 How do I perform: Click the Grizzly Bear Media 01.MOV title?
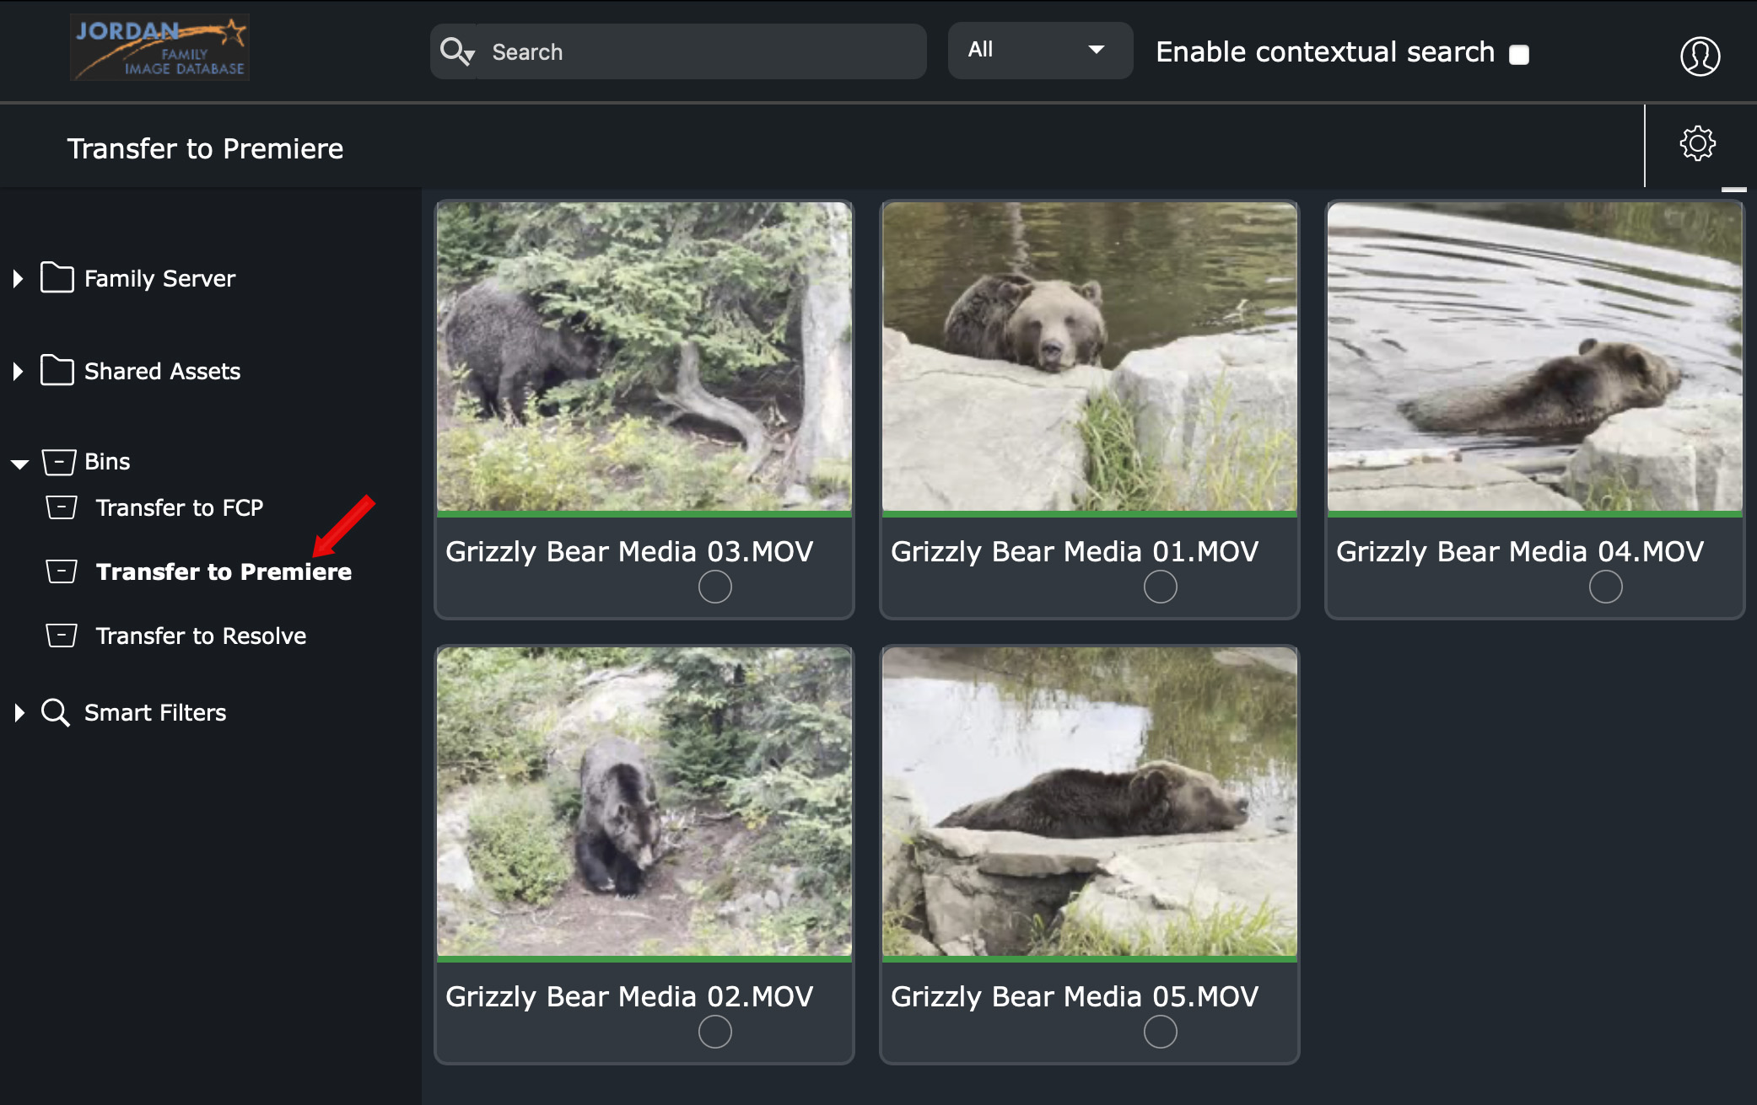(x=1075, y=551)
